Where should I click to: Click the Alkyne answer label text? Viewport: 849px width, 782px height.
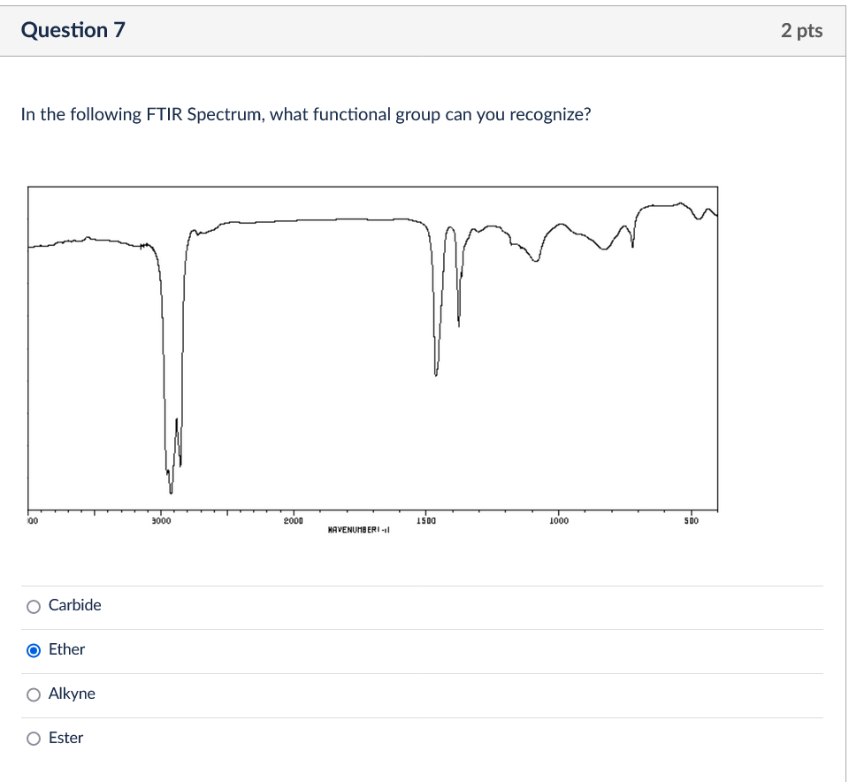[73, 694]
